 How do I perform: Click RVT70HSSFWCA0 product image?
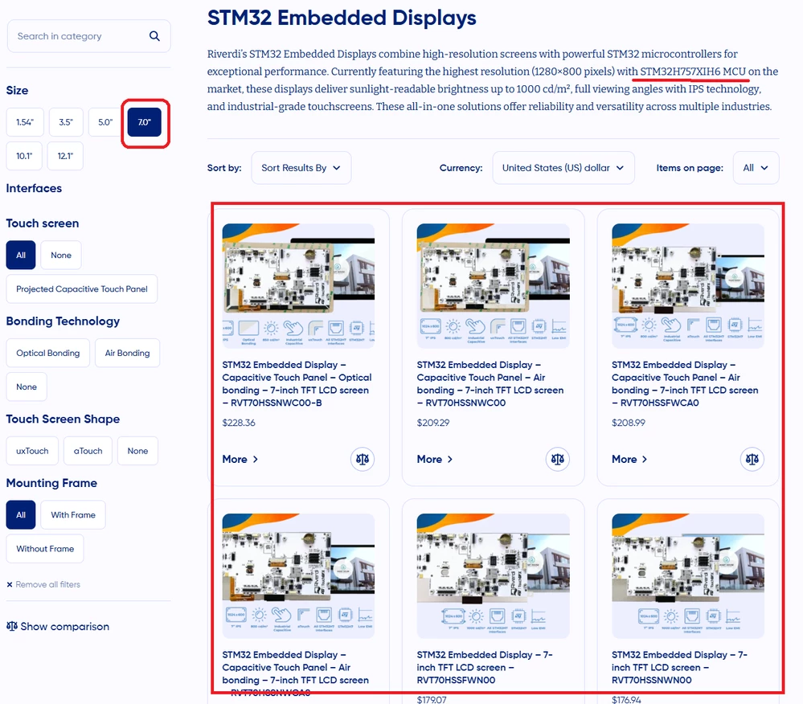pyautogui.click(x=688, y=286)
